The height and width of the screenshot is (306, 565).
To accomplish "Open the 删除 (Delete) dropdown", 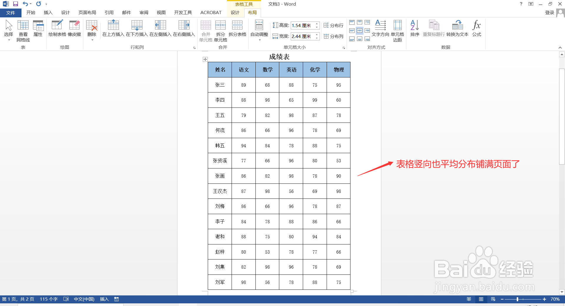I will [92, 31].
